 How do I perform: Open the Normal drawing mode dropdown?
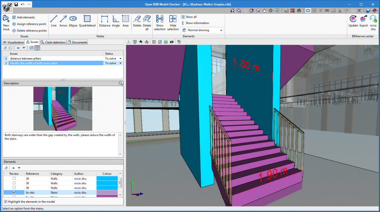[x=202, y=30]
